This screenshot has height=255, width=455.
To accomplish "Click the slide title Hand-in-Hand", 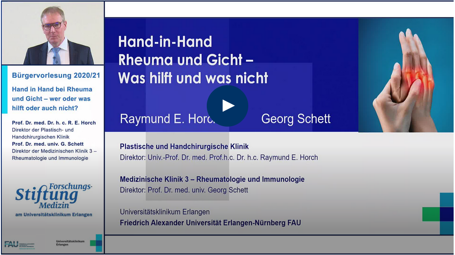I will click(165, 42).
